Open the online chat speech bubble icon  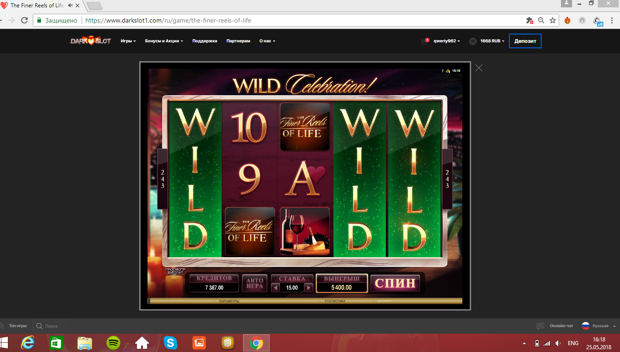(x=541, y=326)
